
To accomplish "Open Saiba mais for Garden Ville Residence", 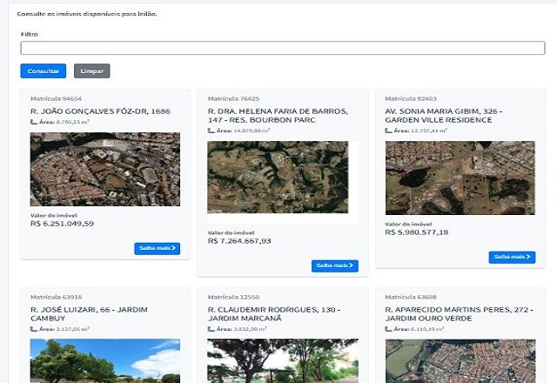I will pyautogui.click(x=512, y=257).
